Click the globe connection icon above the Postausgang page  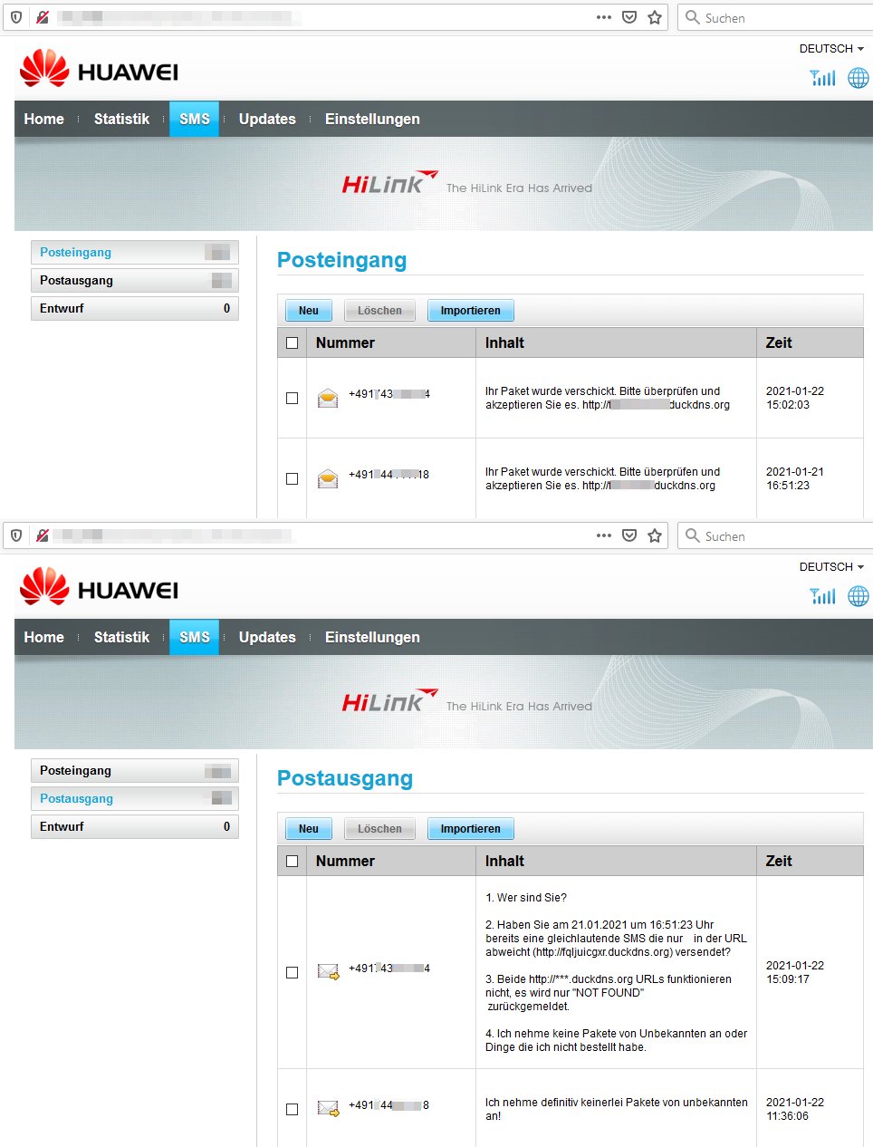858,596
